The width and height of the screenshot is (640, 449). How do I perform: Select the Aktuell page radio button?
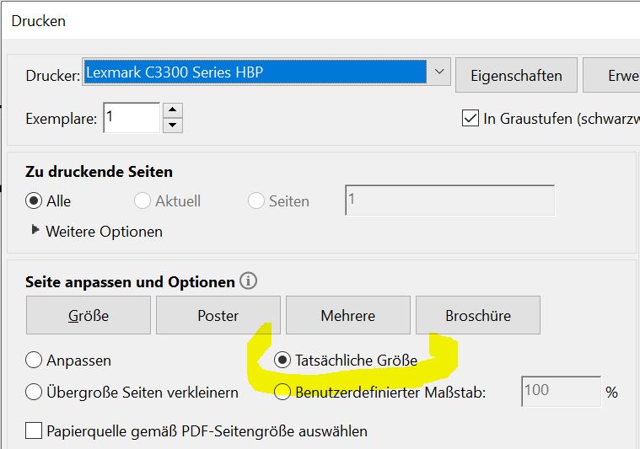[142, 201]
